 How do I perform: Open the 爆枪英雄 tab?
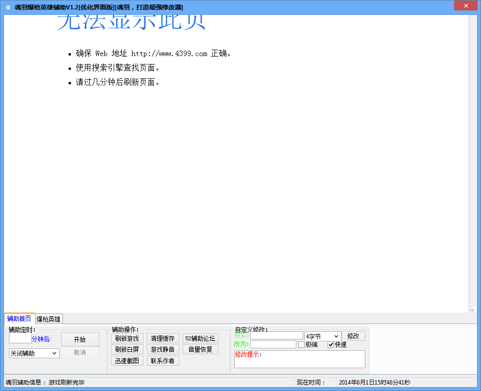click(x=49, y=319)
